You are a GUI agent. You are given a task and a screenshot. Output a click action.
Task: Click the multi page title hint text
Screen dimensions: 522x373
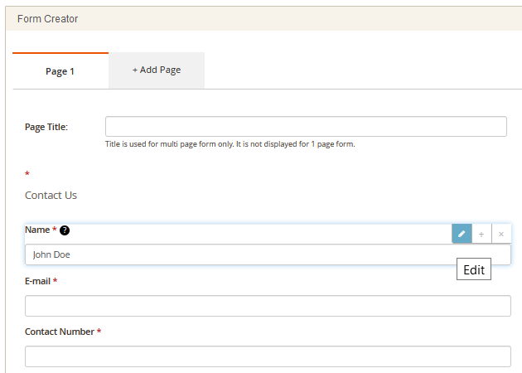pos(230,144)
